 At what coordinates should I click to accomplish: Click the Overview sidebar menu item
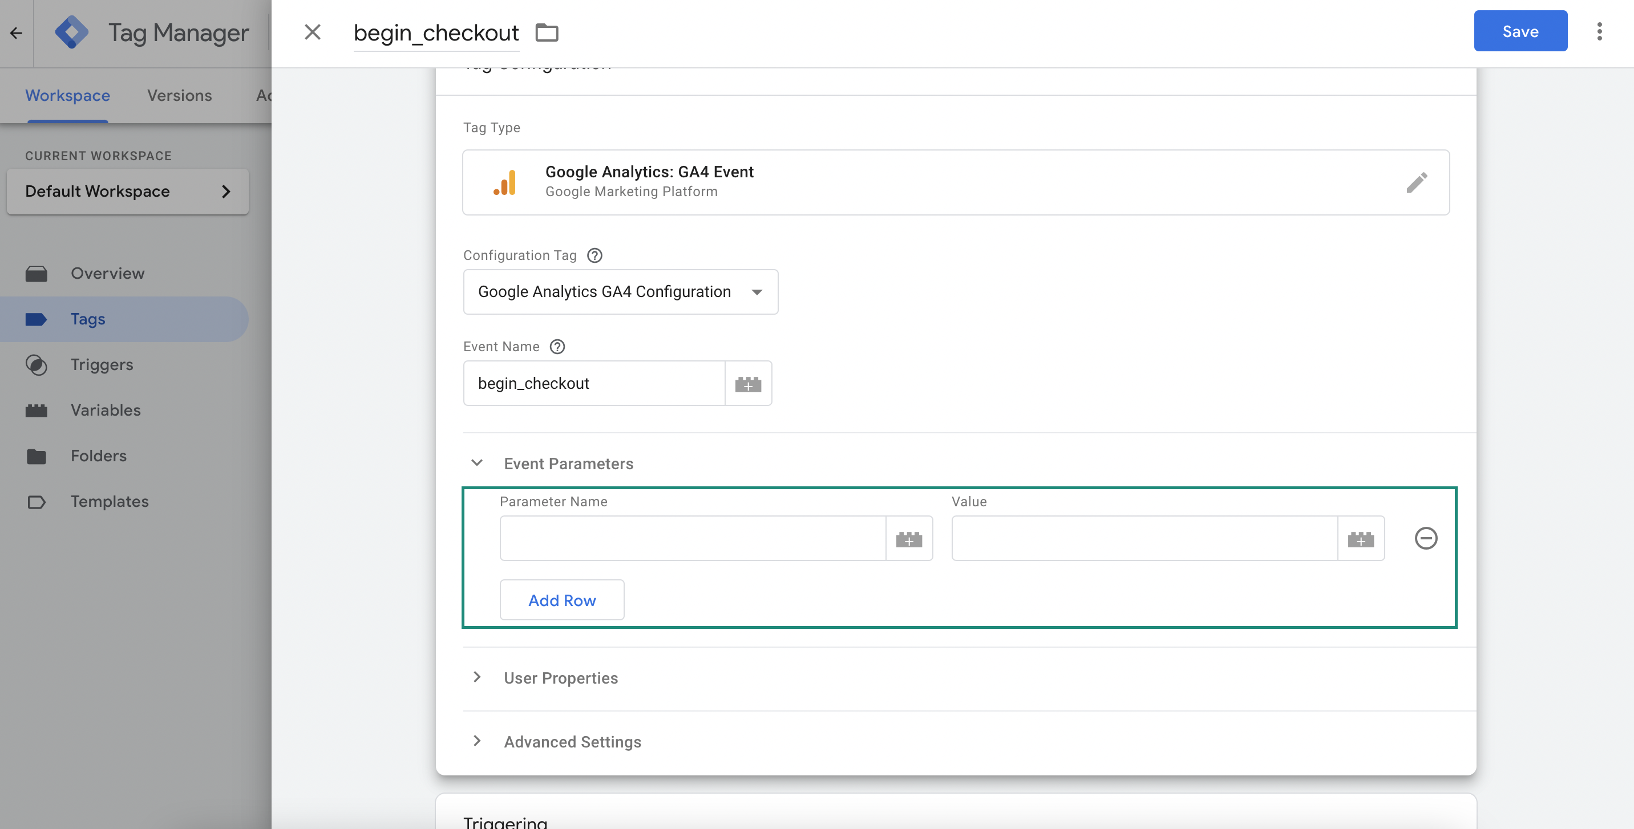pos(107,273)
